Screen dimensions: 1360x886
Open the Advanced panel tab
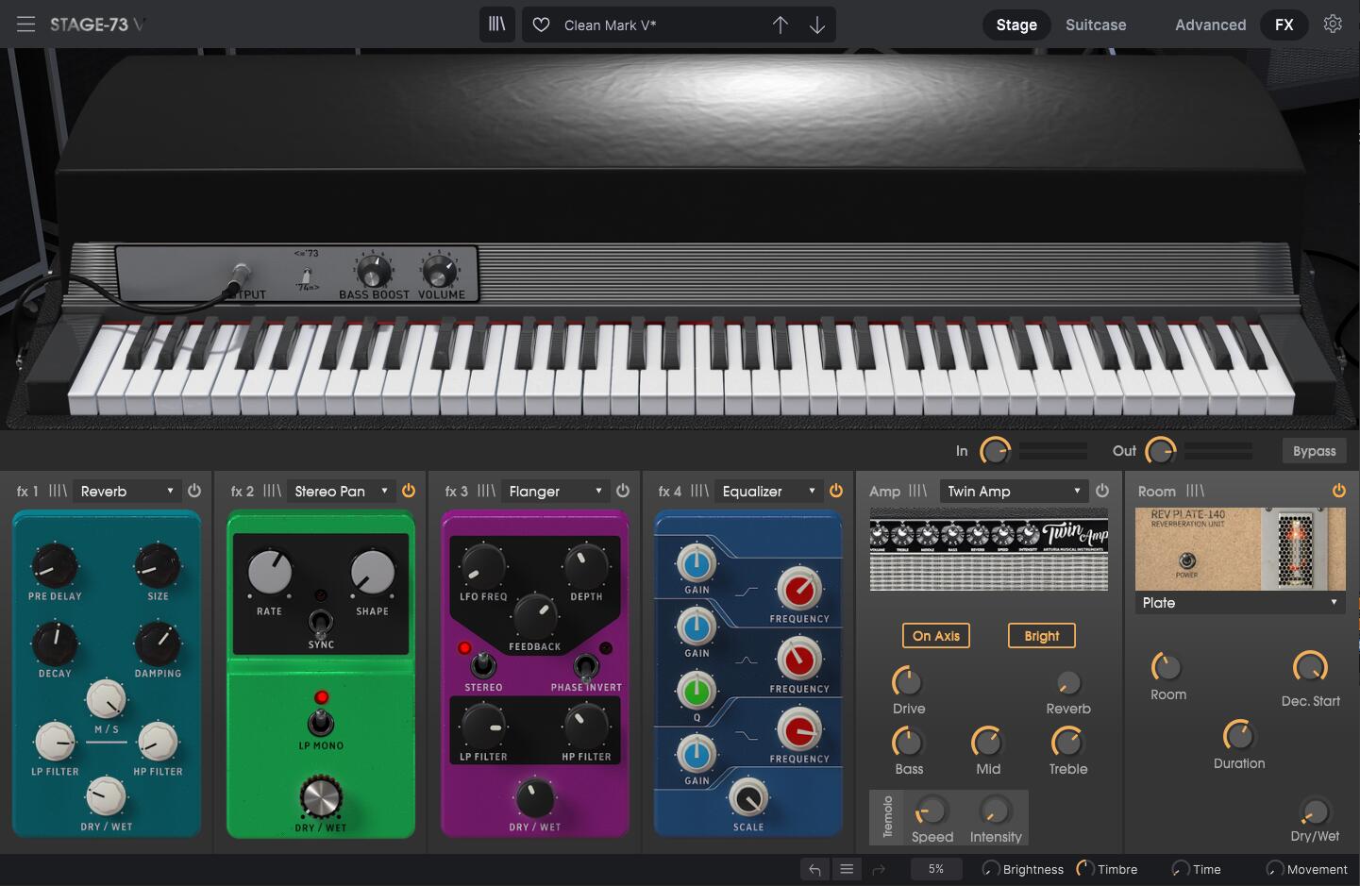(x=1210, y=25)
